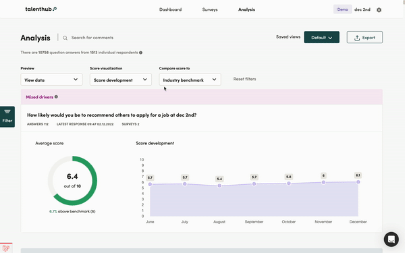This screenshot has width=405, height=253.
Task: Expand the Industry benchmark dropdown
Action: click(x=190, y=80)
